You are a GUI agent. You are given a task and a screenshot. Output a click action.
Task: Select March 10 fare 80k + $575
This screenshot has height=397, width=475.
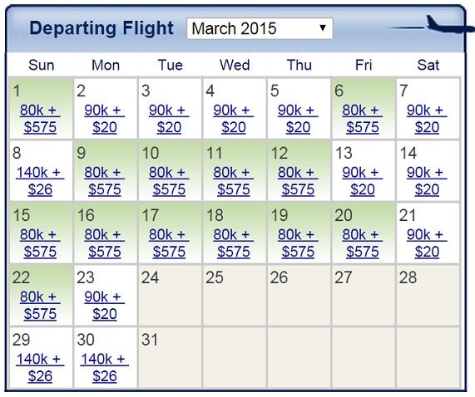coord(169,181)
